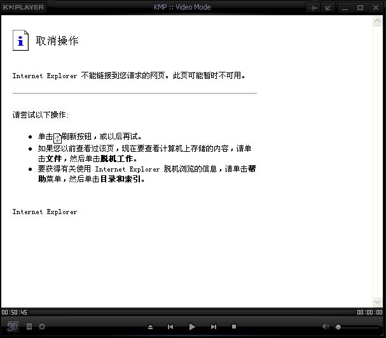
Task: Close the KMPlayer window
Action: [x=376, y=8]
